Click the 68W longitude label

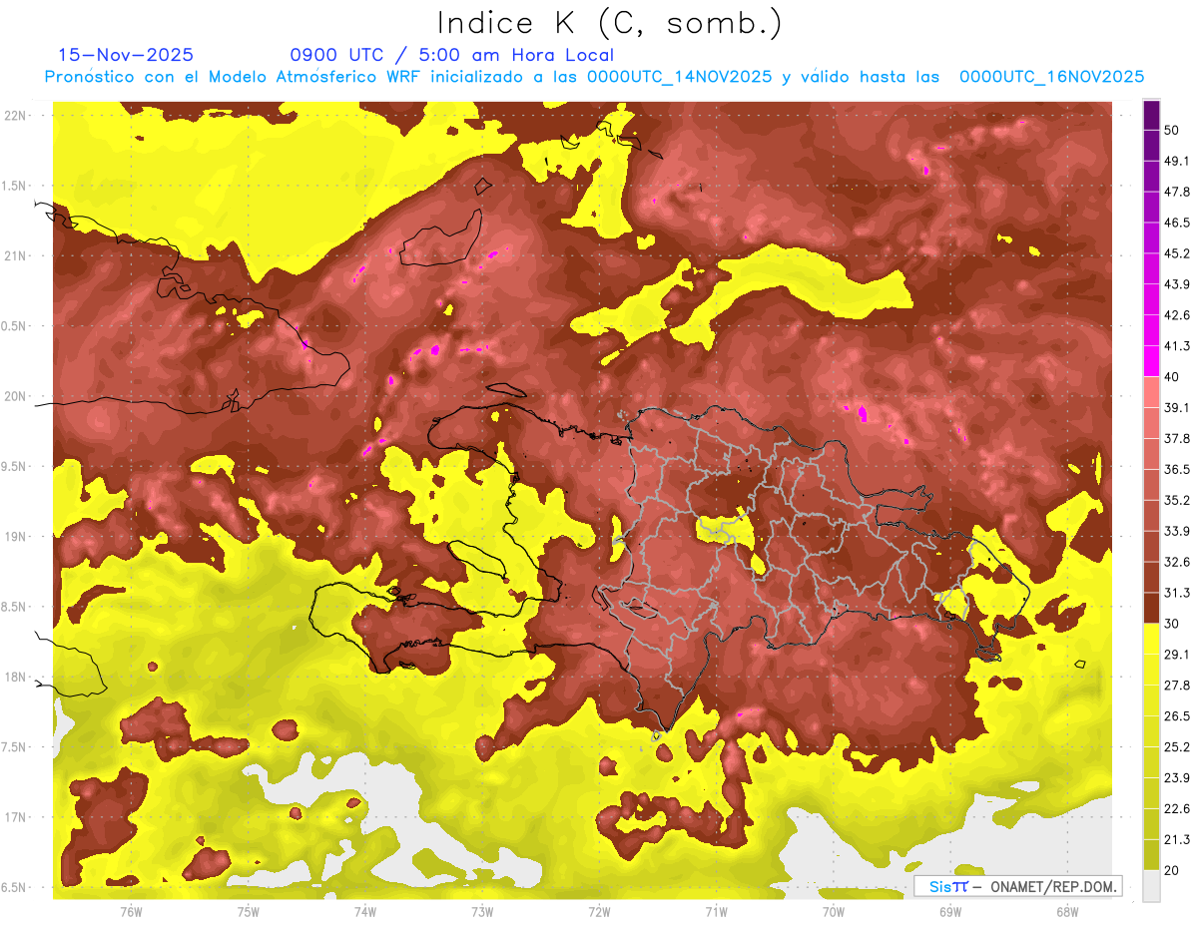coord(1067,911)
